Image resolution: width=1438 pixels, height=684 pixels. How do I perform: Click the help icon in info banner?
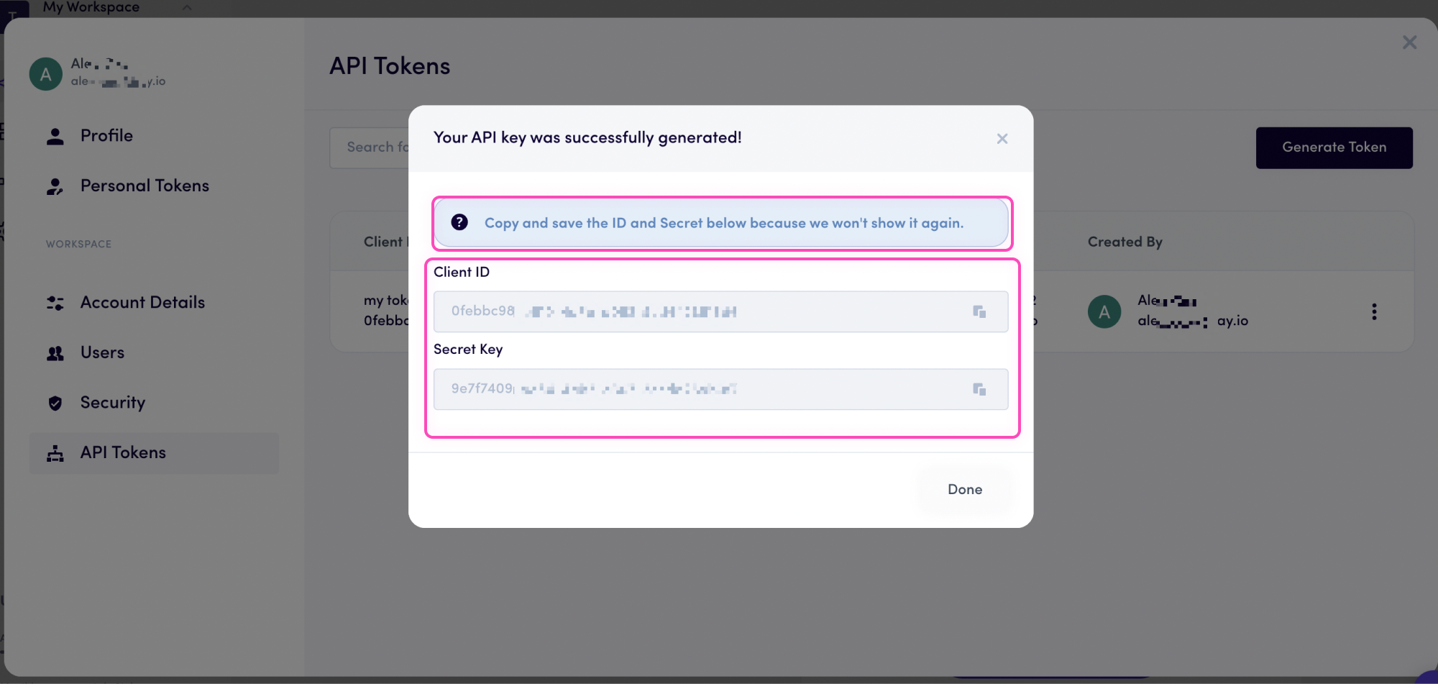(459, 222)
